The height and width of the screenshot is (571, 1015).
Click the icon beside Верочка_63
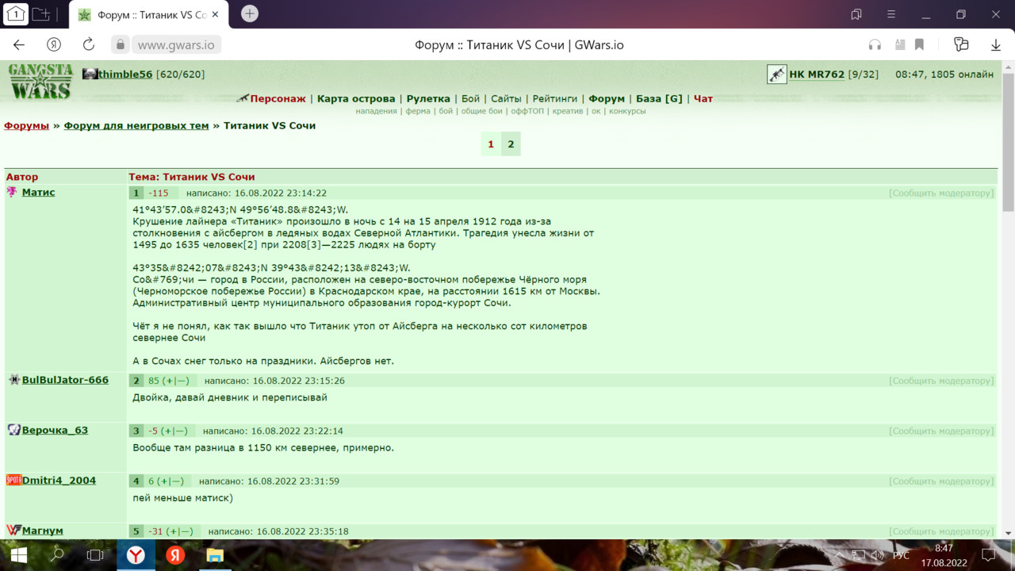(14, 430)
